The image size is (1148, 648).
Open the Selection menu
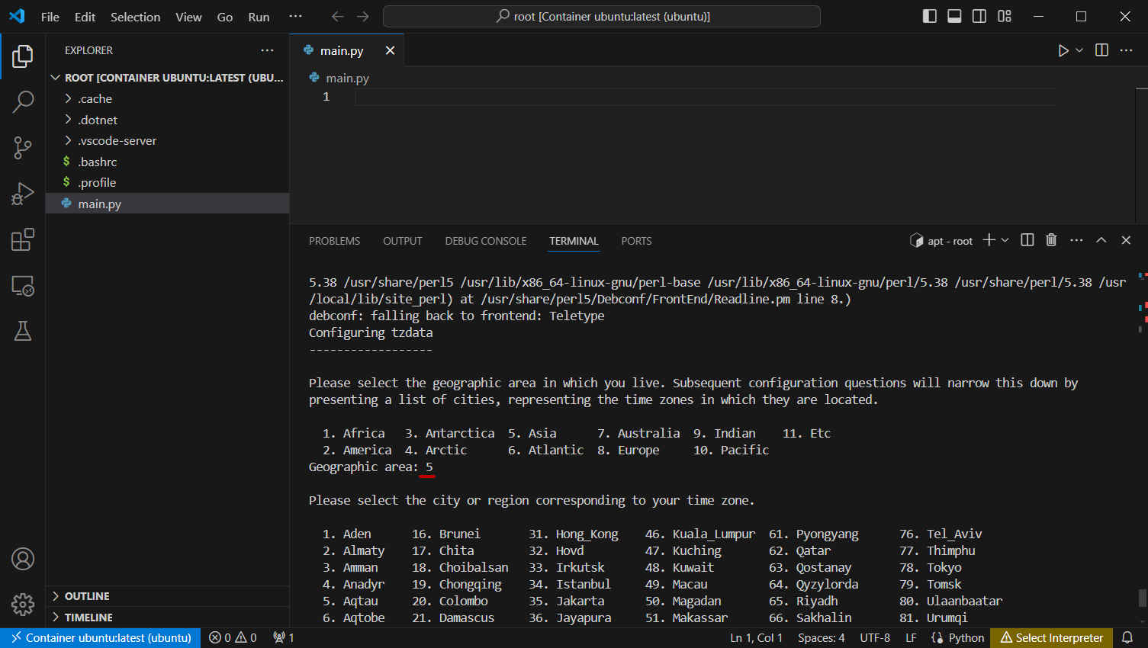pyautogui.click(x=135, y=17)
